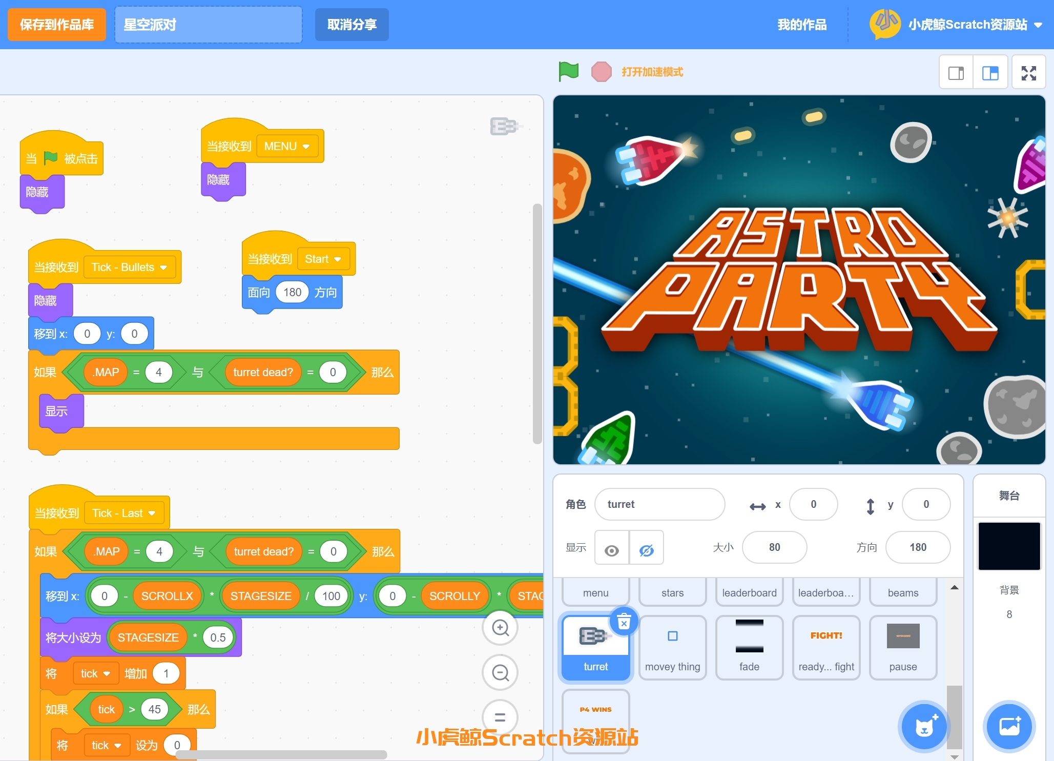Add a new sprite with cat button
This screenshot has height=761, width=1054.
click(924, 726)
